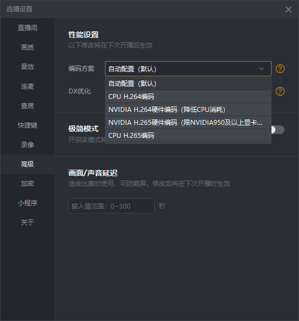Switch to 连麦 settings tab
Image resolution: width=299 pixels, height=321 pixels.
point(27,86)
